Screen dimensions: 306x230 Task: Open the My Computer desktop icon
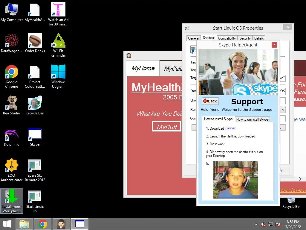pos(12,12)
